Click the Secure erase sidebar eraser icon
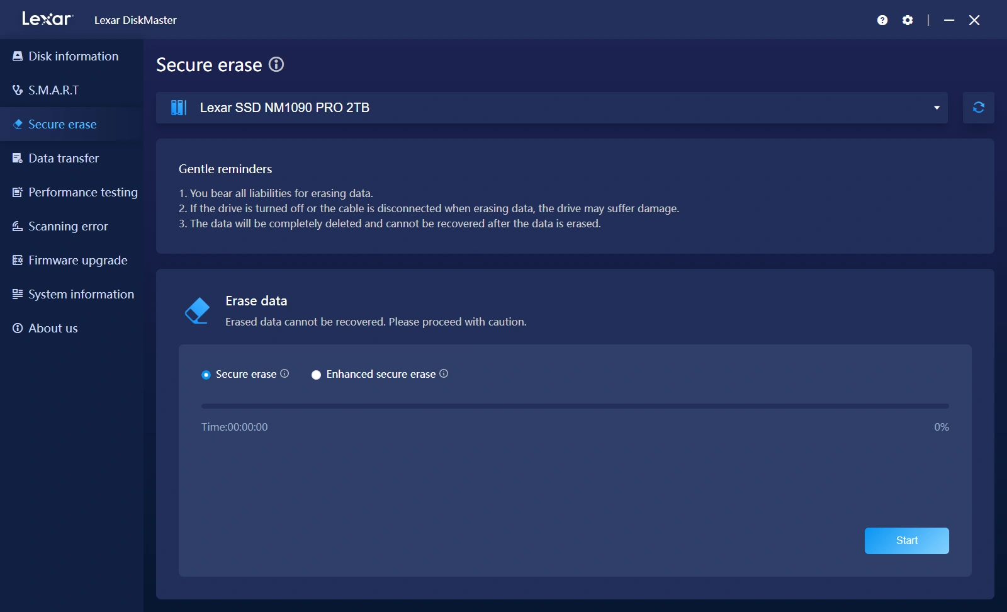The height and width of the screenshot is (612, 1007). tap(18, 124)
